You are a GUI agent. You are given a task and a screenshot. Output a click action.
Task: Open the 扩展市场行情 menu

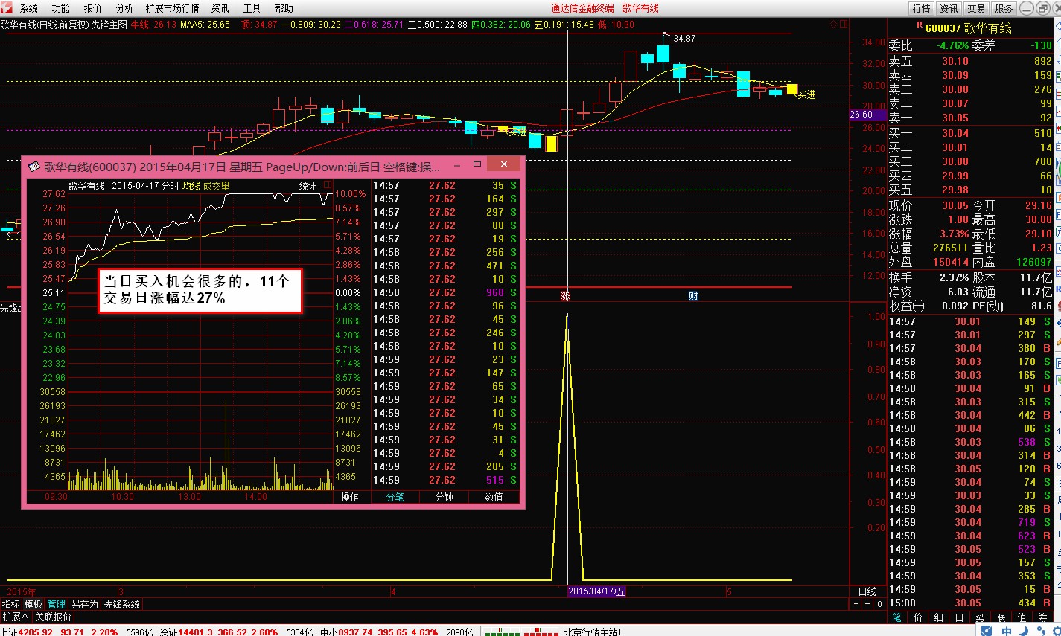(173, 8)
